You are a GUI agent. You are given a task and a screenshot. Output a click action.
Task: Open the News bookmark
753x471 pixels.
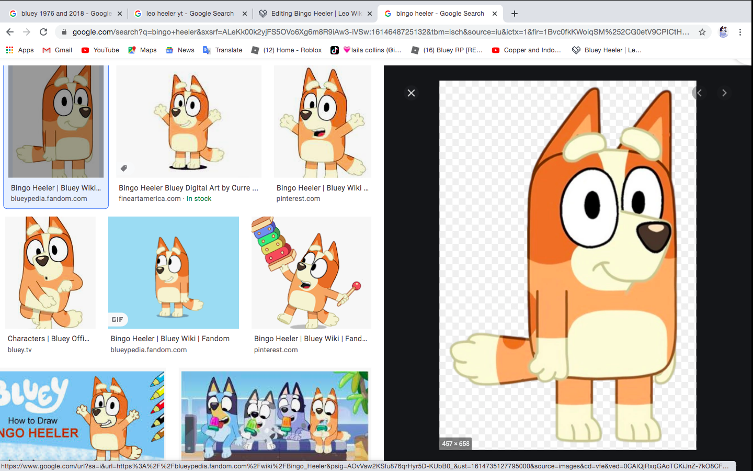pyautogui.click(x=180, y=50)
